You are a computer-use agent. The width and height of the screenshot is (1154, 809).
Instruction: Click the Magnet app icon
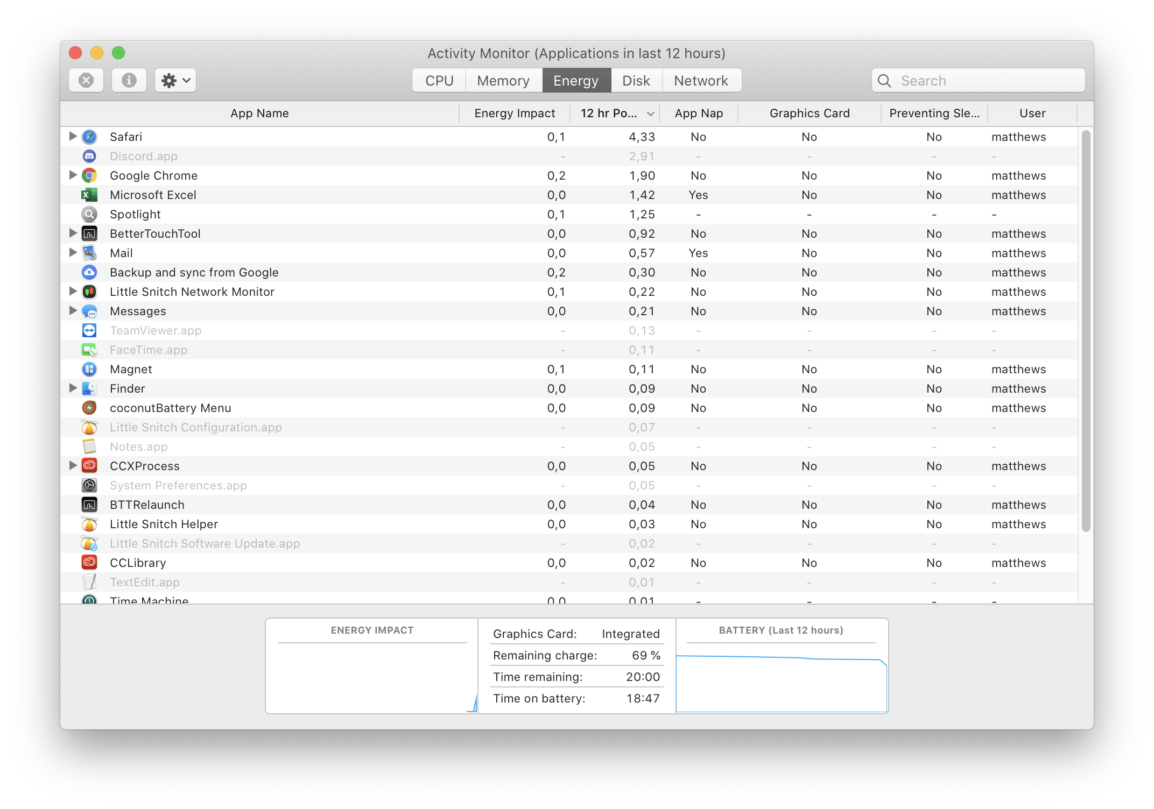click(89, 369)
